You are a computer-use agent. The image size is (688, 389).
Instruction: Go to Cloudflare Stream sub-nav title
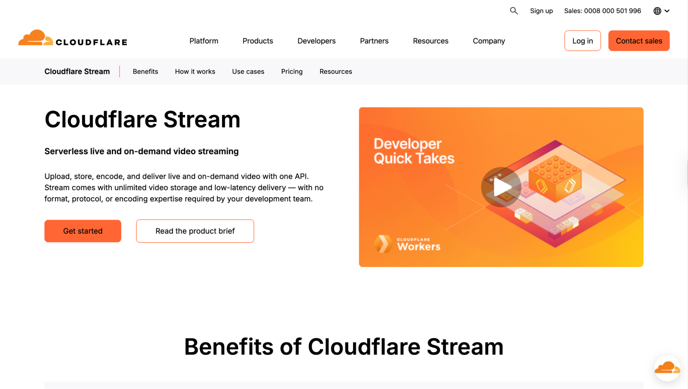coord(77,71)
